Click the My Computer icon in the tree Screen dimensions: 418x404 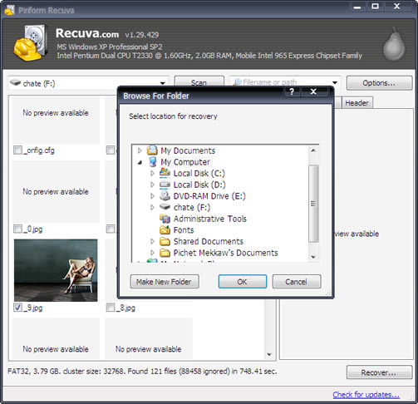152,162
